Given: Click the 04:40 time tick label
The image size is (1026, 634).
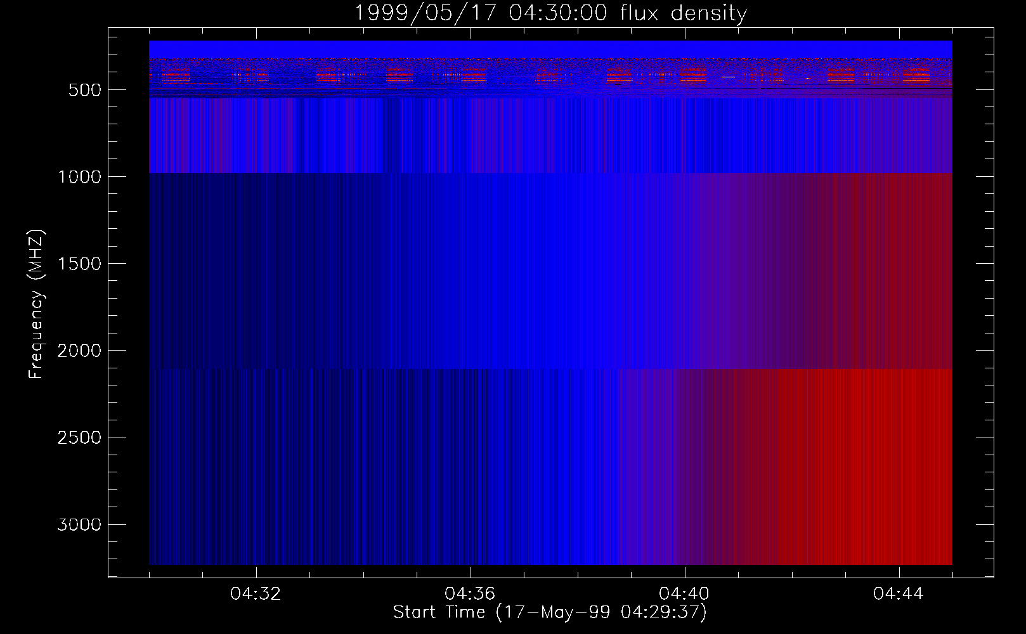Looking at the screenshot, I should (684, 594).
